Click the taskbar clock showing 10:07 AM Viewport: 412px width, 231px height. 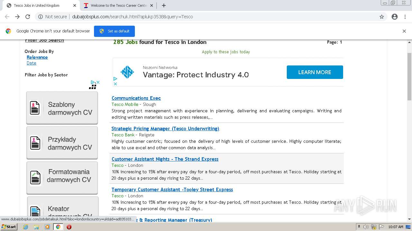point(396,227)
